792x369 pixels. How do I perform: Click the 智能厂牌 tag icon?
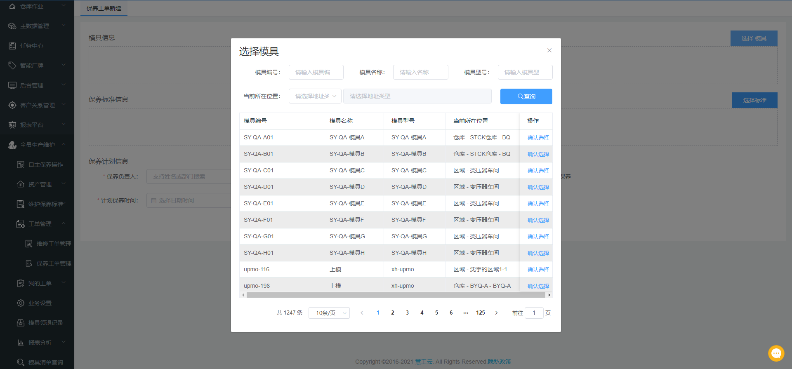click(12, 66)
